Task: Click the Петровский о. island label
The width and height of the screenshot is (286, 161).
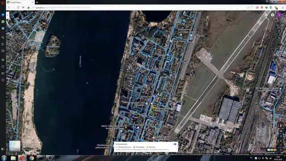Action: pos(53,47)
